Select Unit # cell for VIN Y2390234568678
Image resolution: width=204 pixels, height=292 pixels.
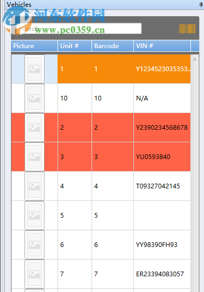tap(75, 127)
